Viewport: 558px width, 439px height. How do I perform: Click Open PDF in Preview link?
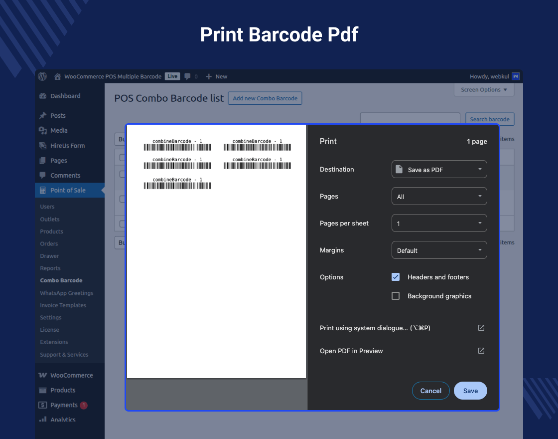click(351, 351)
